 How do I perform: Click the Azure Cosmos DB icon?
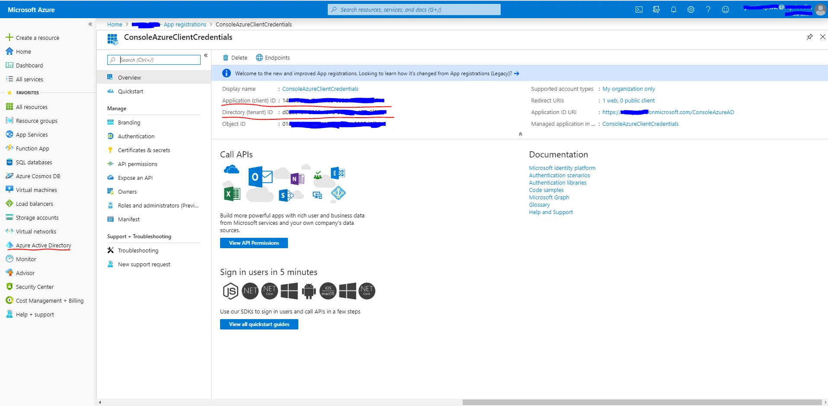[x=10, y=176]
